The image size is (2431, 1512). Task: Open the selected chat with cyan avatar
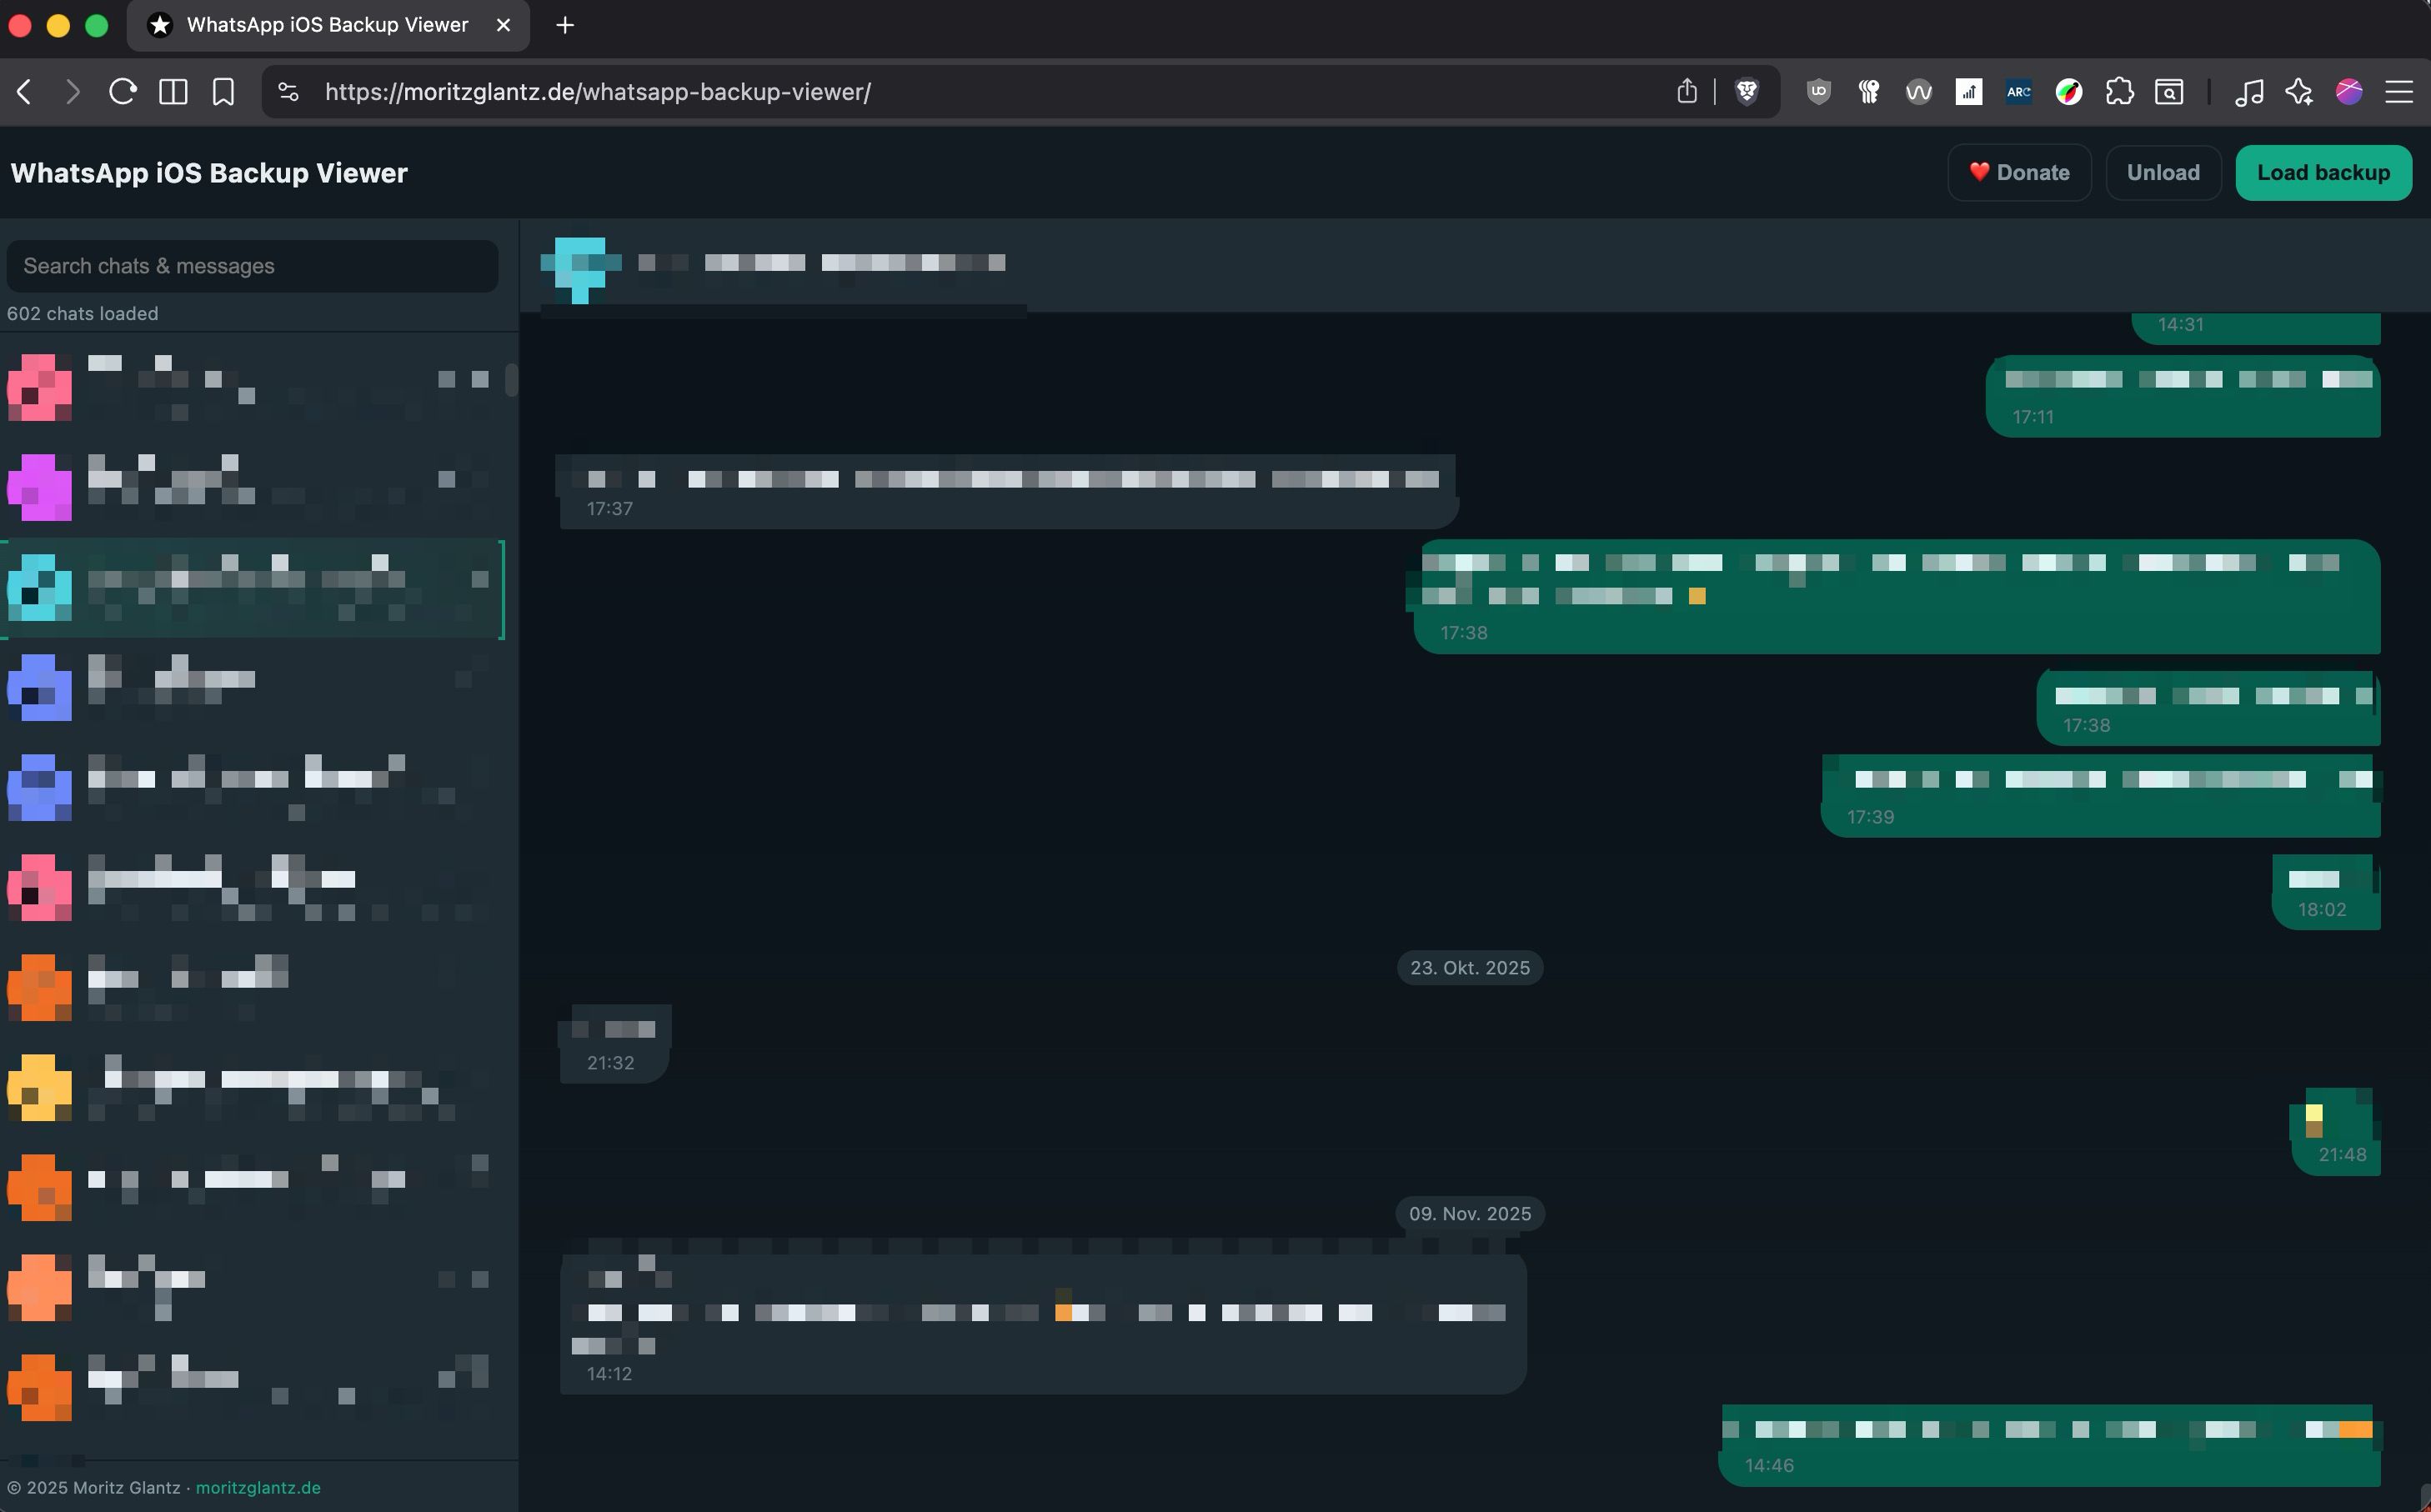point(252,589)
